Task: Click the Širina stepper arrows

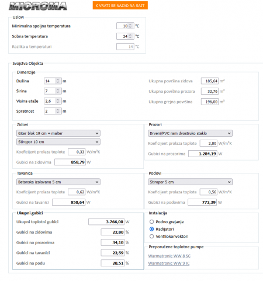Action: 58,91
